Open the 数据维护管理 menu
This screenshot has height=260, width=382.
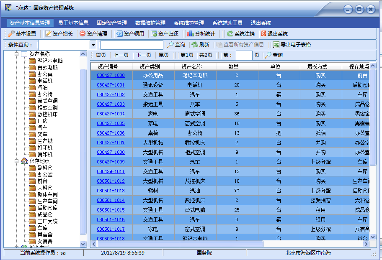tap(150, 23)
